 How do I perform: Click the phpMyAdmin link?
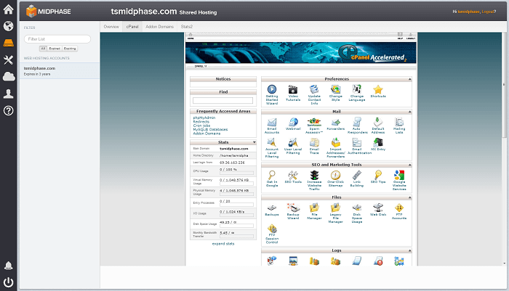[x=204, y=118]
